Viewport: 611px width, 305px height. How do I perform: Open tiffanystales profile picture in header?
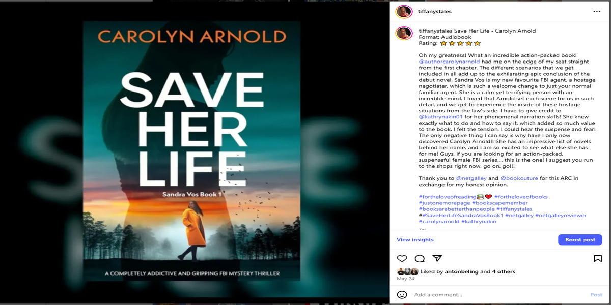(404, 11)
